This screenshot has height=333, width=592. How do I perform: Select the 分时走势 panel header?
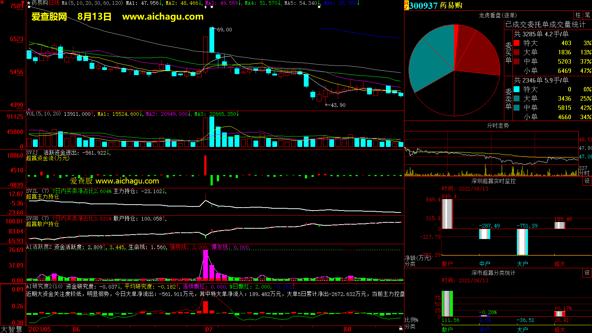coord(498,126)
